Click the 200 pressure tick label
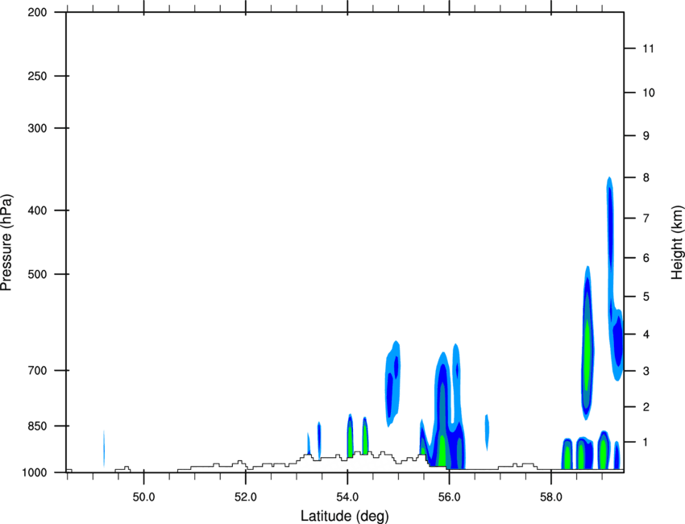 tap(37, 12)
